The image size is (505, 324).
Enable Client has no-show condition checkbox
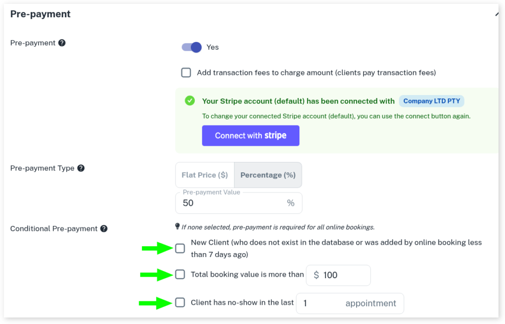tap(180, 302)
